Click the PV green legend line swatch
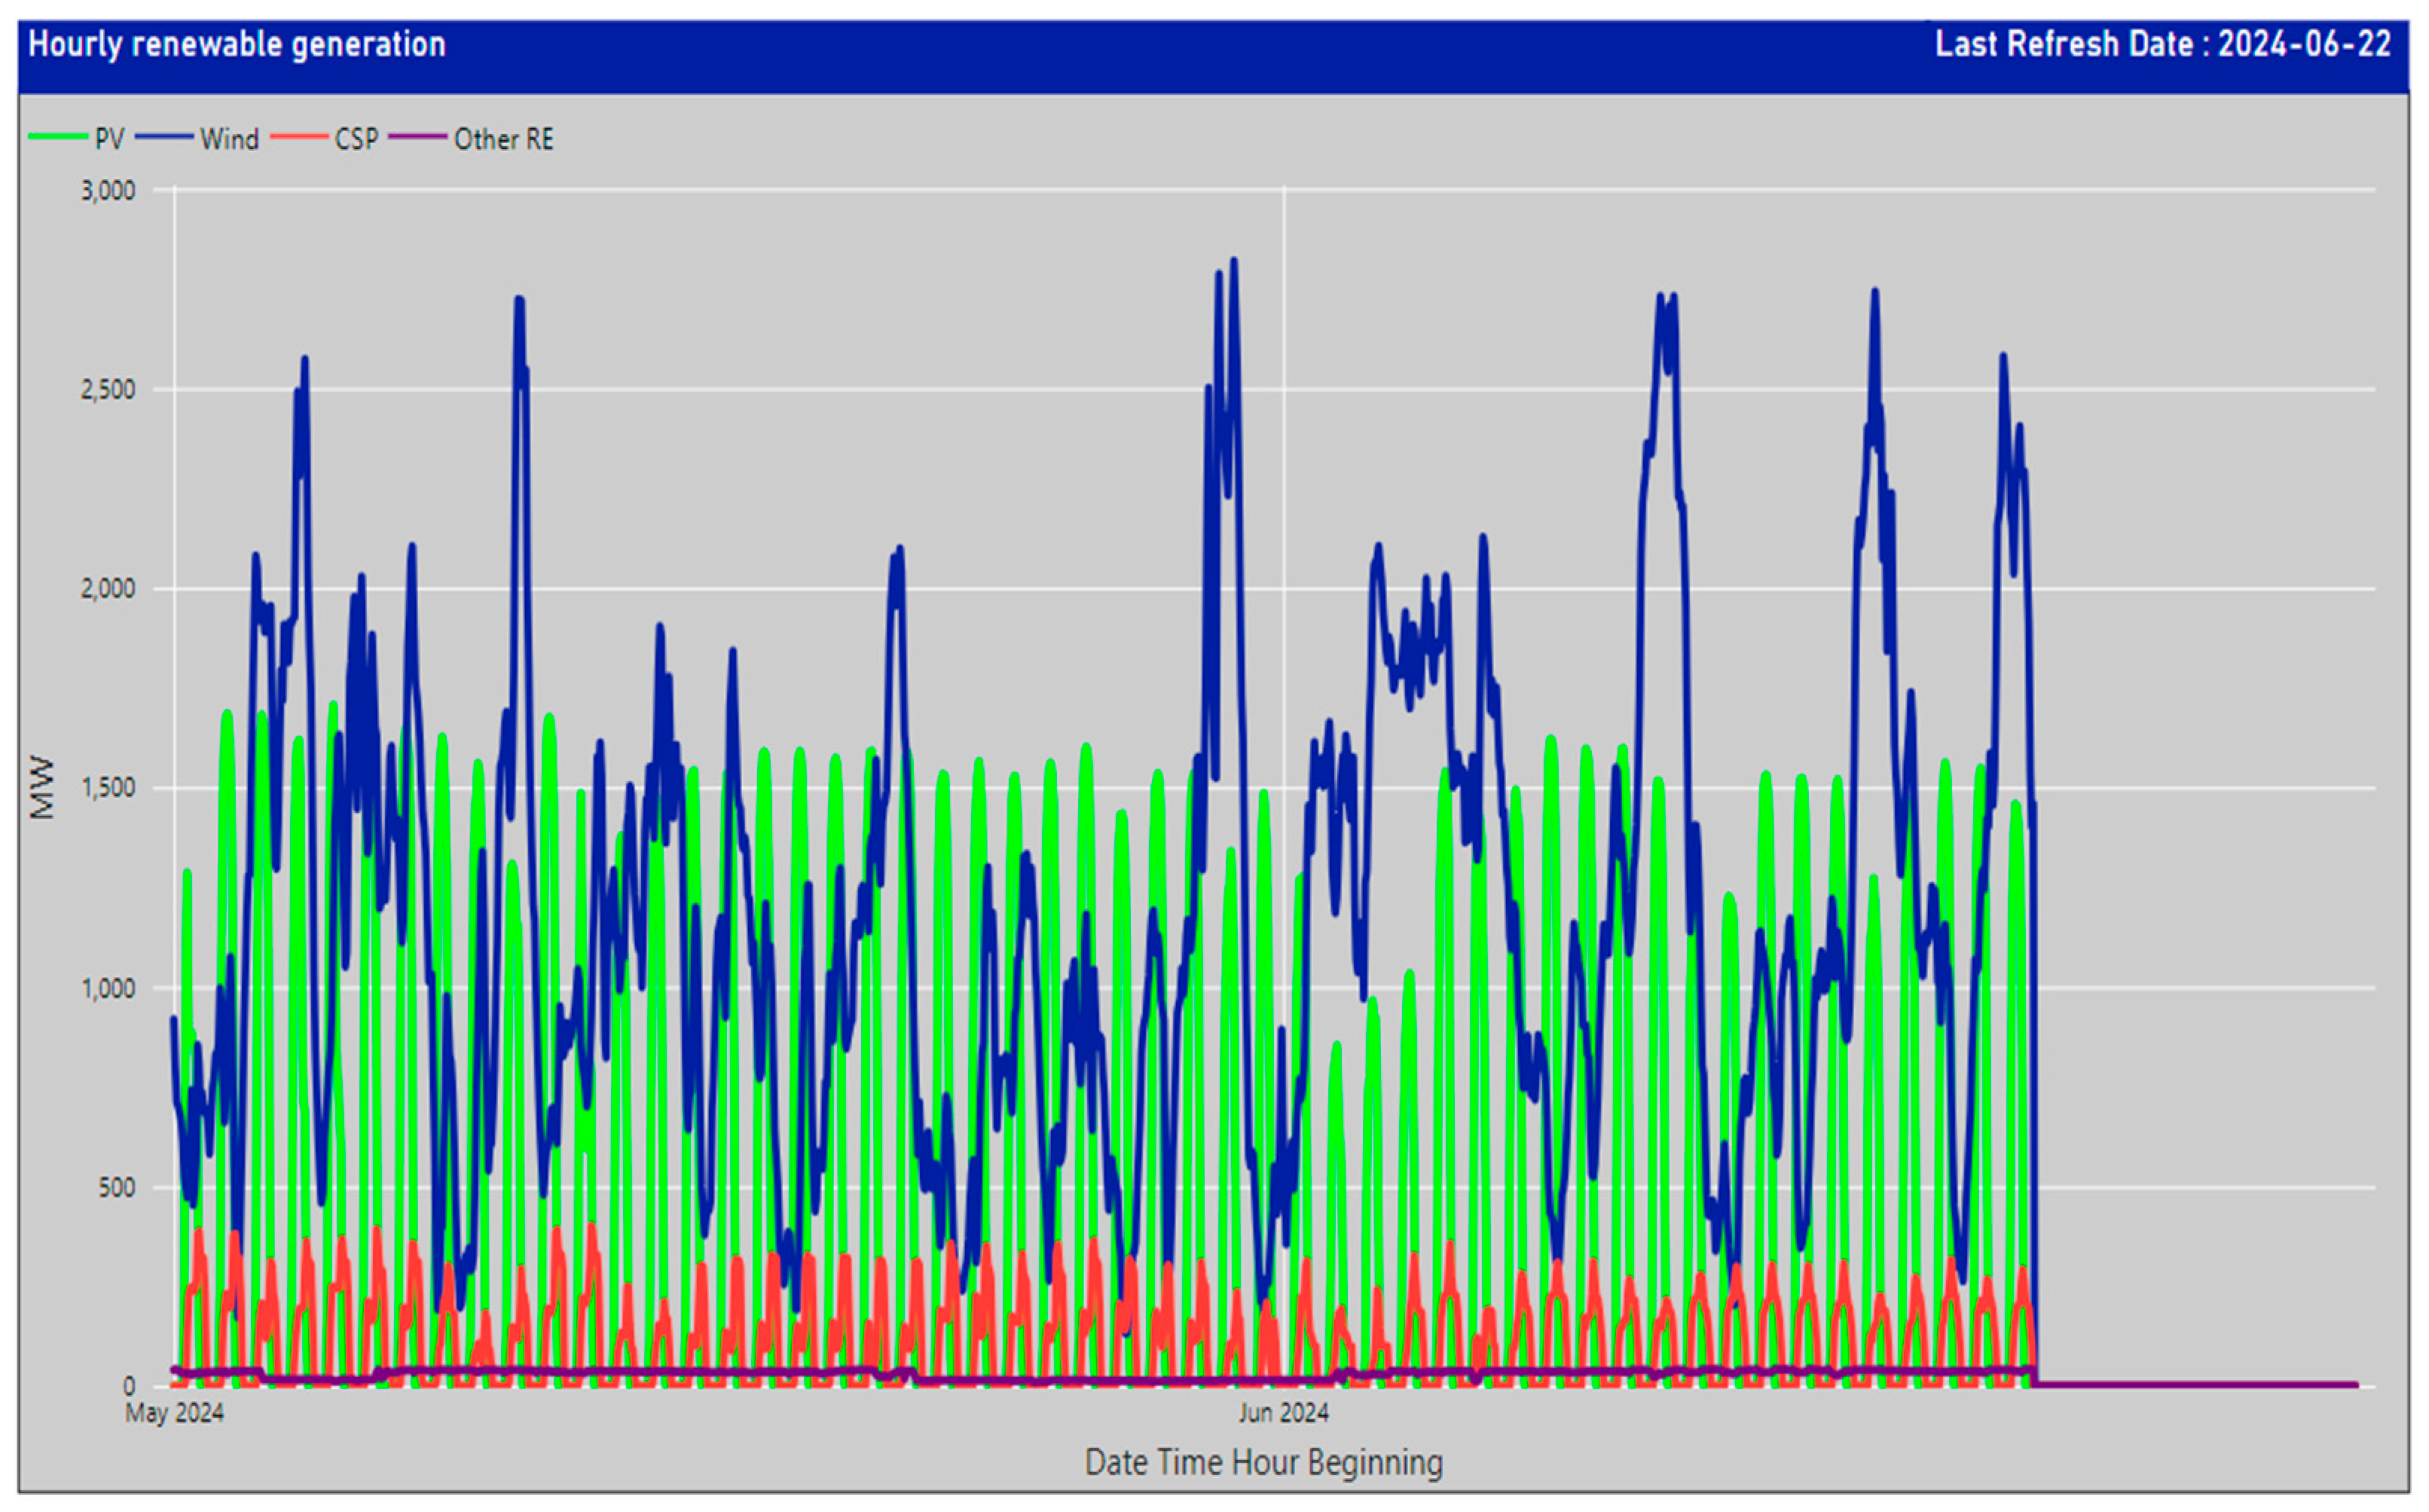 click(x=58, y=137)
